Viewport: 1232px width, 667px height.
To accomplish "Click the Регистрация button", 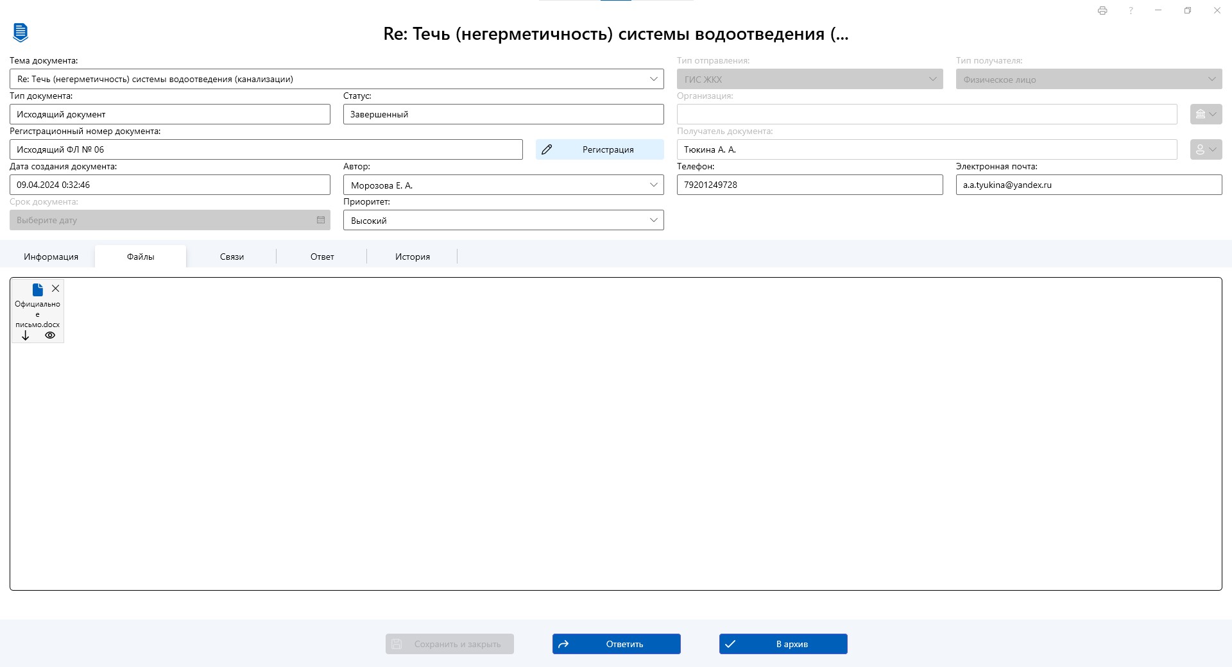I will point(600,149).
